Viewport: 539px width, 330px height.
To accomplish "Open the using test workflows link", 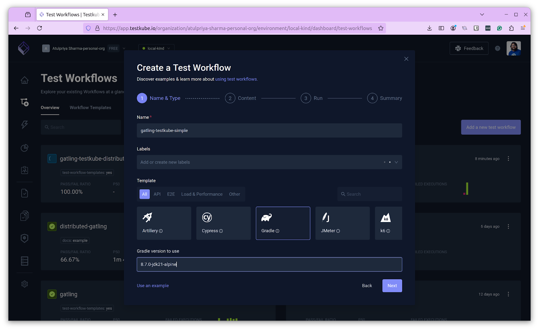I will 236,79.
